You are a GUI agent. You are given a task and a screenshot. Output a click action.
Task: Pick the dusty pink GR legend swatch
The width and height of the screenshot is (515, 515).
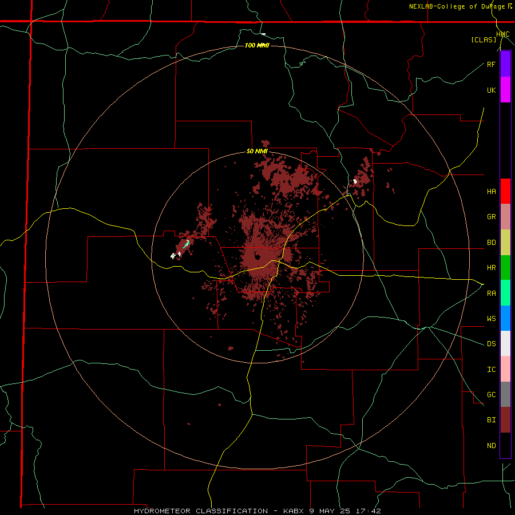click(x=505, y=217)
